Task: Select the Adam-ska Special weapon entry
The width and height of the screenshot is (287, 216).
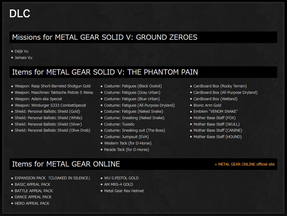Action: [38, 99]
